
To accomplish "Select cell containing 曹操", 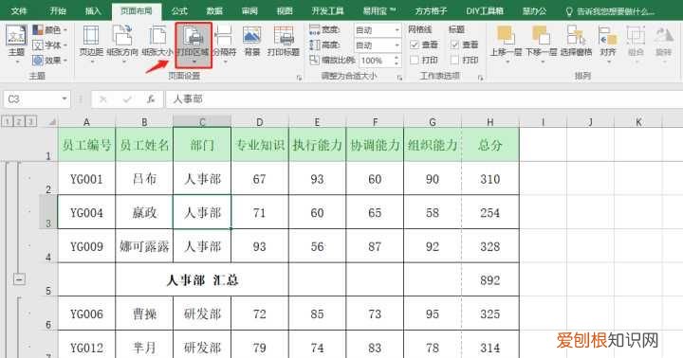I will 144,314.
